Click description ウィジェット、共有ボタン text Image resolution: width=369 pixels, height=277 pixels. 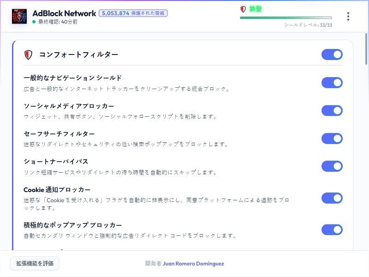pos(120,117)
